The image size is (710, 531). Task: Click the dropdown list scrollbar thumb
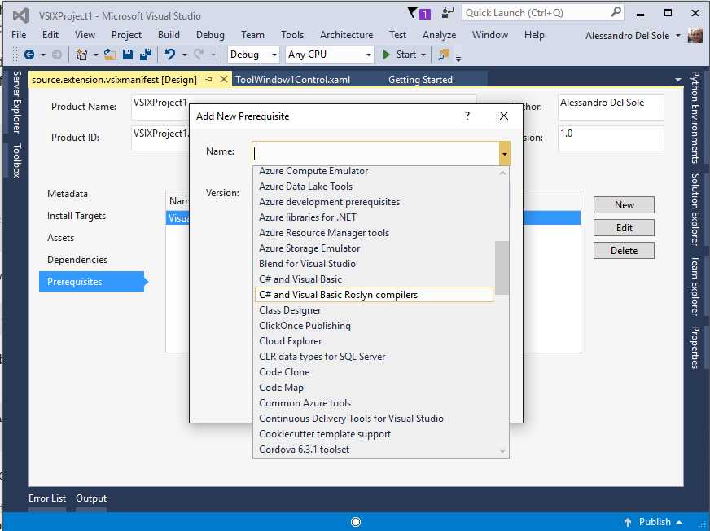click(502, 268)
